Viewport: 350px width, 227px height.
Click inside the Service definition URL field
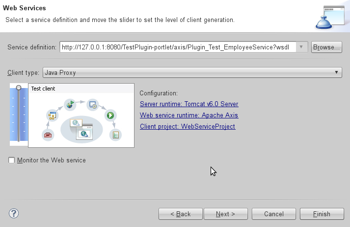(177, 47)
